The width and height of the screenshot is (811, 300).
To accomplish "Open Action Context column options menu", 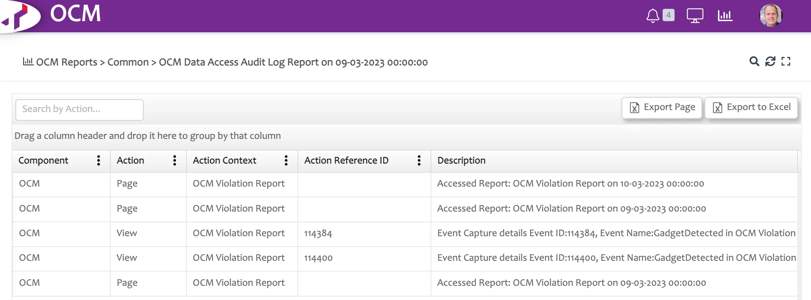I will 286,160.
